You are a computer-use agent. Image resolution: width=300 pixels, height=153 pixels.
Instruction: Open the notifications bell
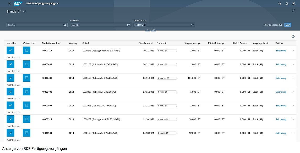pyautogui.click(x=287, y=3)
